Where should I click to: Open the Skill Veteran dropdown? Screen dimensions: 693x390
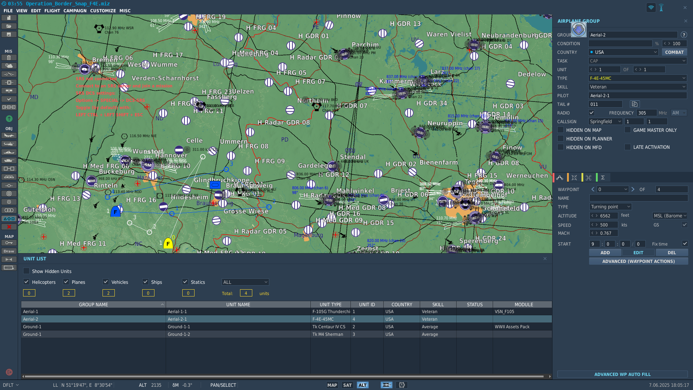[638, 87]
